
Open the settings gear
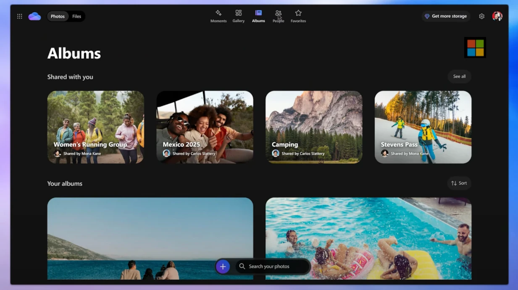[x=481, y=16]
